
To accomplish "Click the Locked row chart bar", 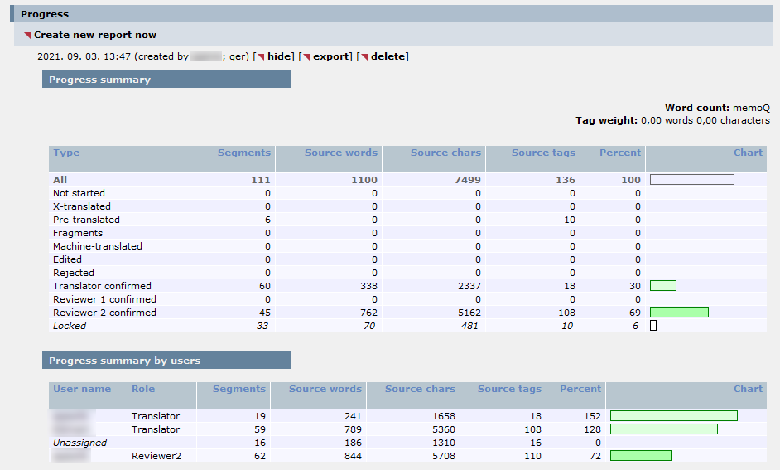I will click(653, 326).
